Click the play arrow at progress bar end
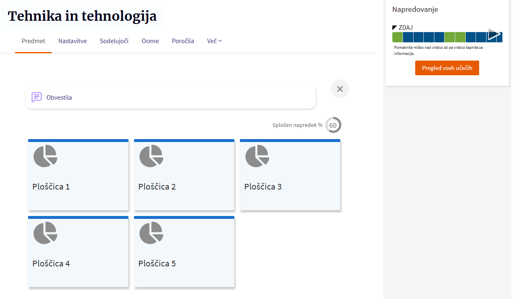 494,35
